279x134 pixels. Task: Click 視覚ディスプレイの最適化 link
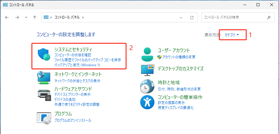coord(176,107)
